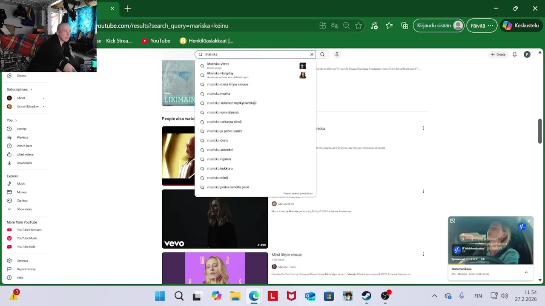Viewport: 545px width, 306px height.
Task: Expand Show more in Explore section
Action: click(x=25, y=209)
